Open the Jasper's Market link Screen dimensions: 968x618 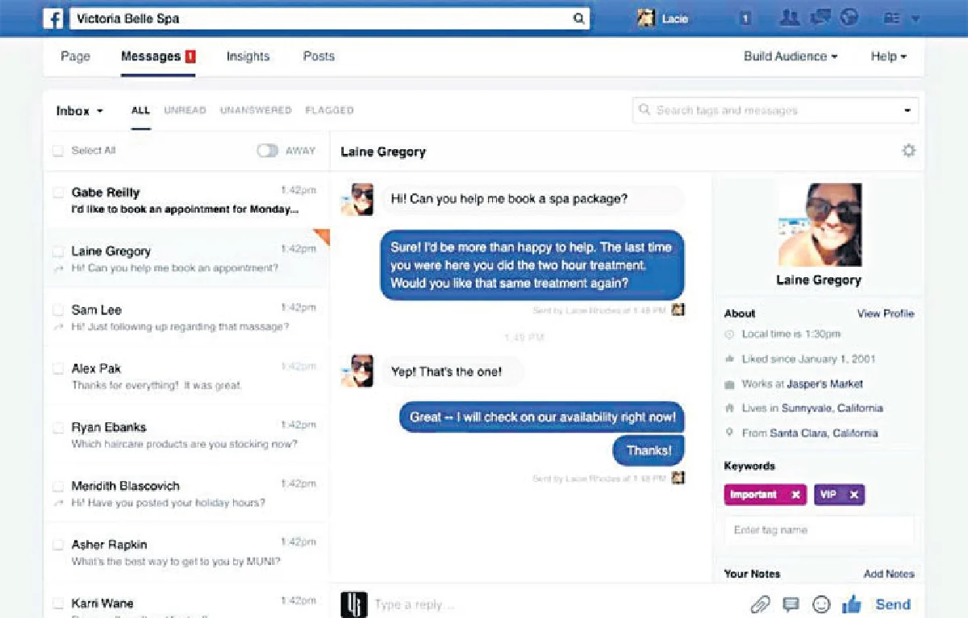pos(825,384)
